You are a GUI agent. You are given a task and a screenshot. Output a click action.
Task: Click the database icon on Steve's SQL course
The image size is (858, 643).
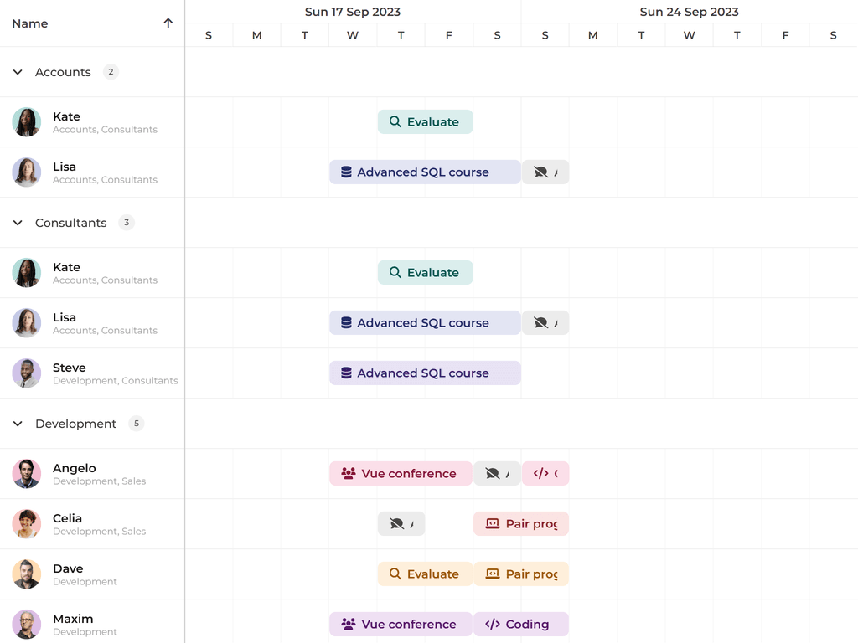tap(346, 373)
